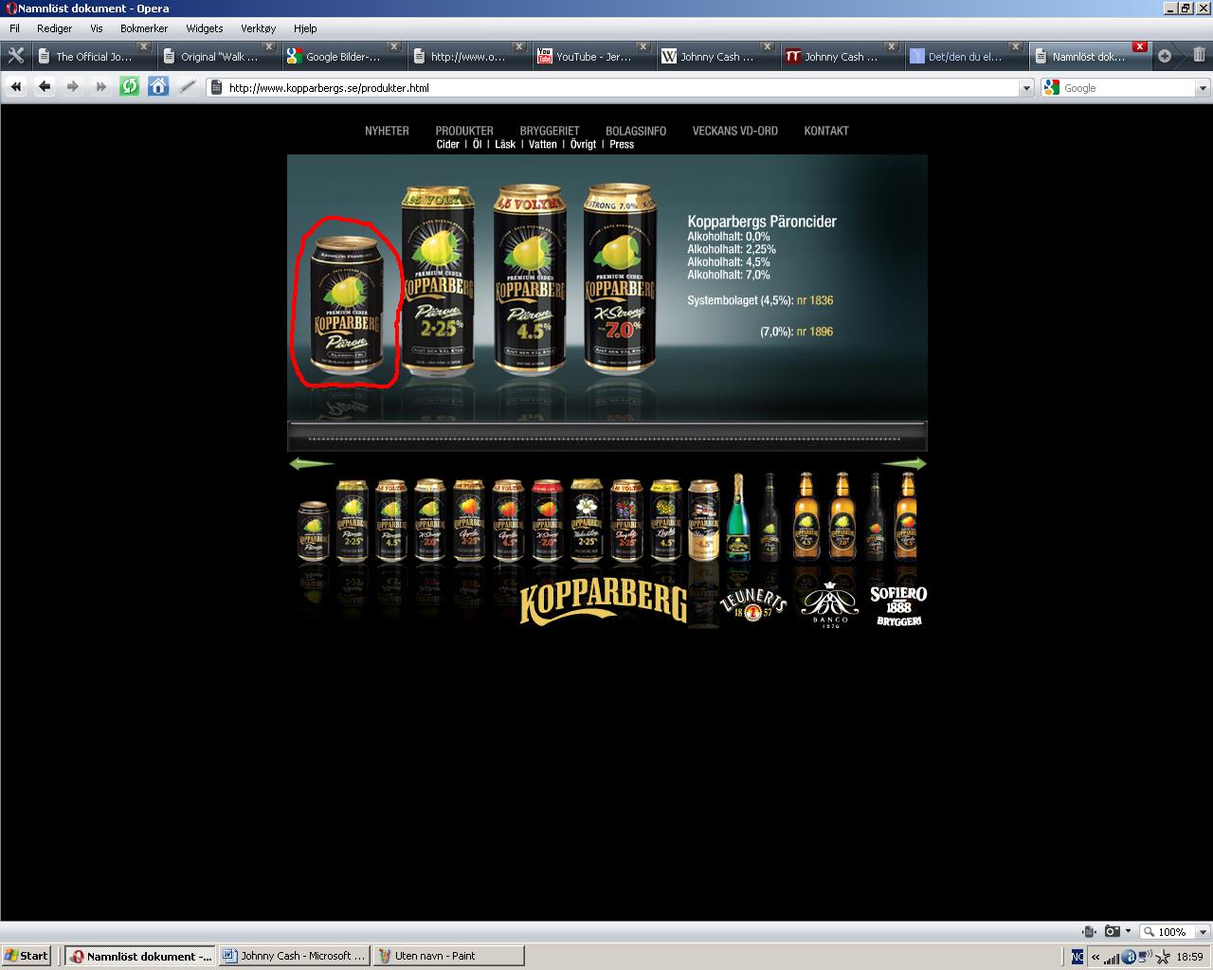Click the Banco 1876 logo
Screen dimensions: 1213x970
click(830, 604)
